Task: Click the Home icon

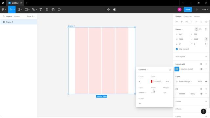Action: [x=3, y=3]
